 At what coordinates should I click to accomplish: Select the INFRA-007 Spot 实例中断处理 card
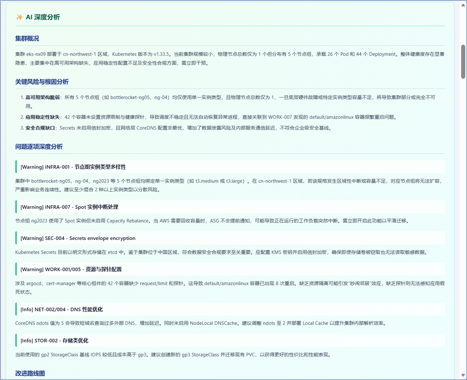(x=230, y=207)
